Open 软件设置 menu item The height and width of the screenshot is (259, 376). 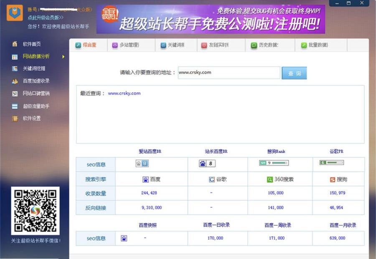tap(32, 118)
